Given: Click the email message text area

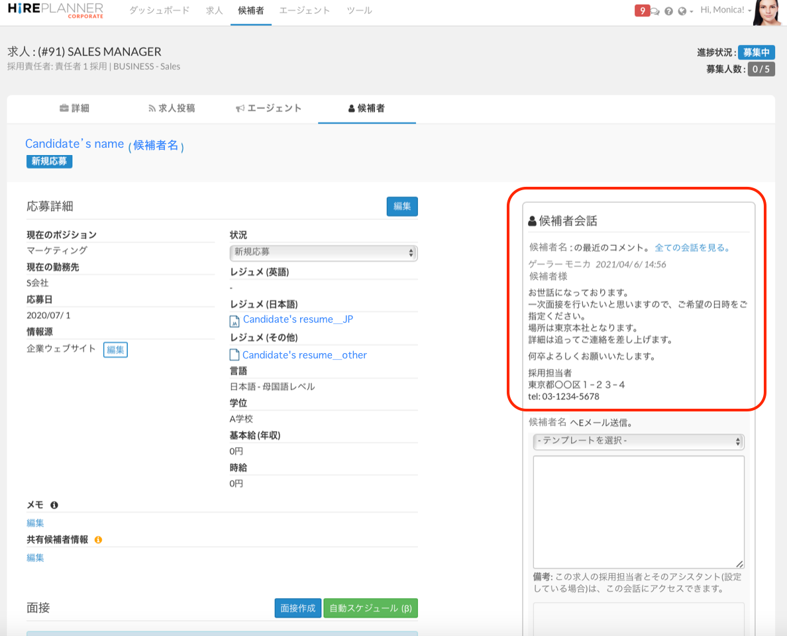Looking at the screenshot, I should (638, 511).
